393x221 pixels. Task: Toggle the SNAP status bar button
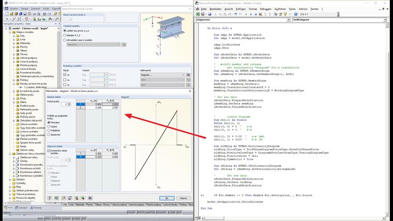coord(40,218)
